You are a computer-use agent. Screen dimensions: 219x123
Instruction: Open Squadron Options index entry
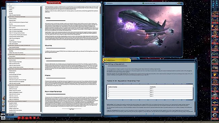tap(13, 107)
